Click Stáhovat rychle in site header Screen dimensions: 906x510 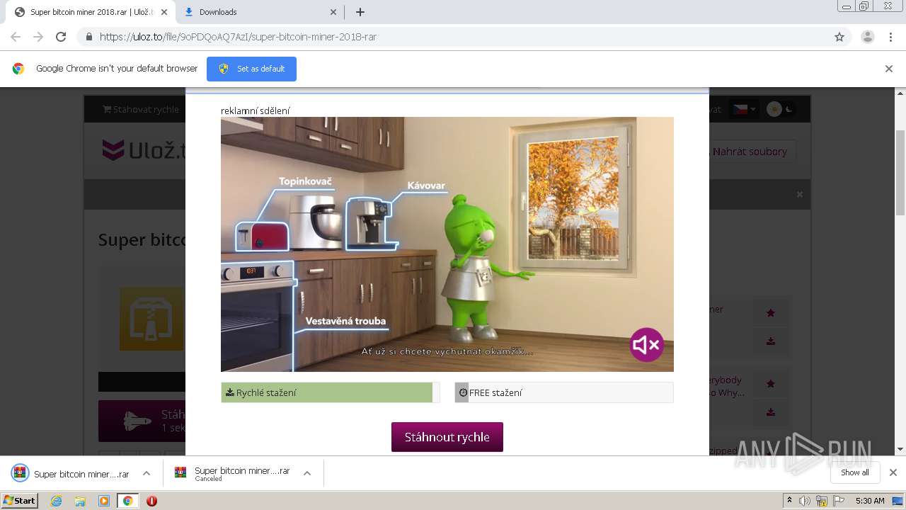pos(141,109)
